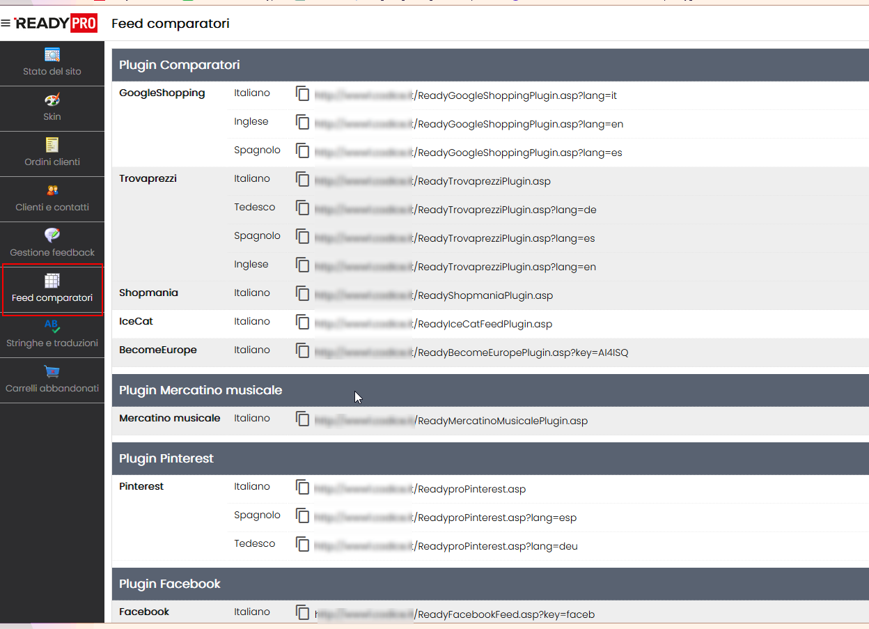Click ReadyTrovaprezziPlugin.asp?lang=es URL
869x629 pixels.
click(455, 239)
